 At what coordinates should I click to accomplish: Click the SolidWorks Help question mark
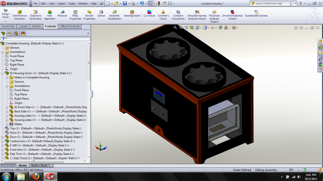[301, 3]
